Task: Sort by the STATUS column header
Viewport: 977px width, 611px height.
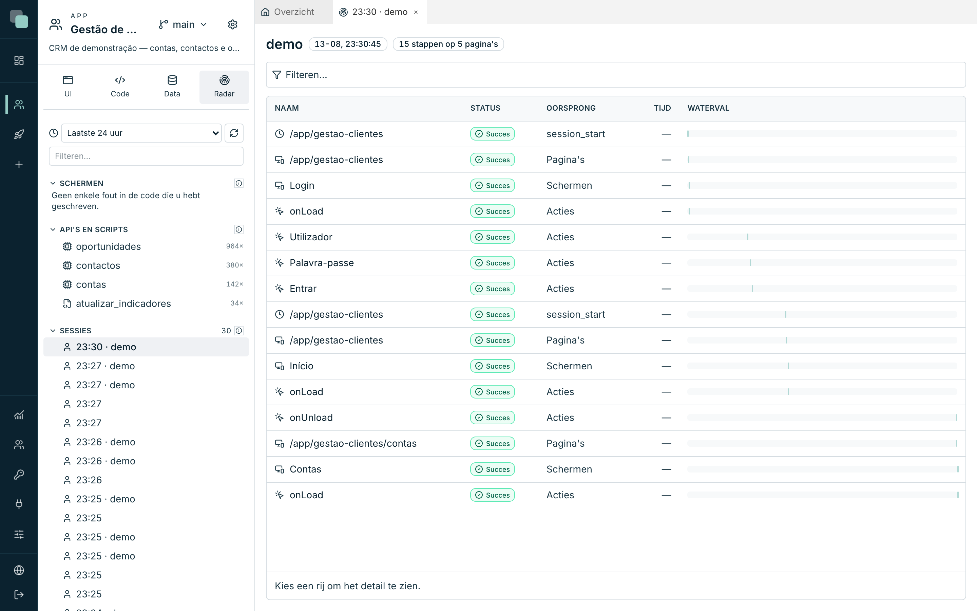Action: [485, 108]
